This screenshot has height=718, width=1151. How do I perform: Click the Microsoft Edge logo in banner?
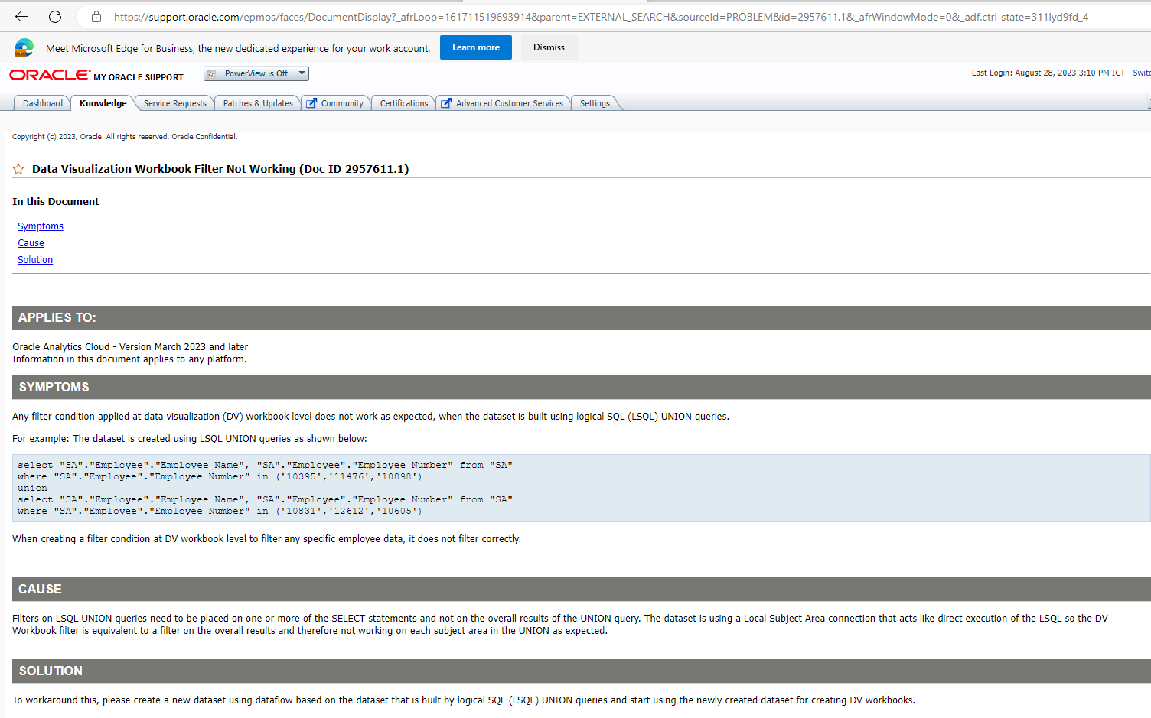pos(24,47)
